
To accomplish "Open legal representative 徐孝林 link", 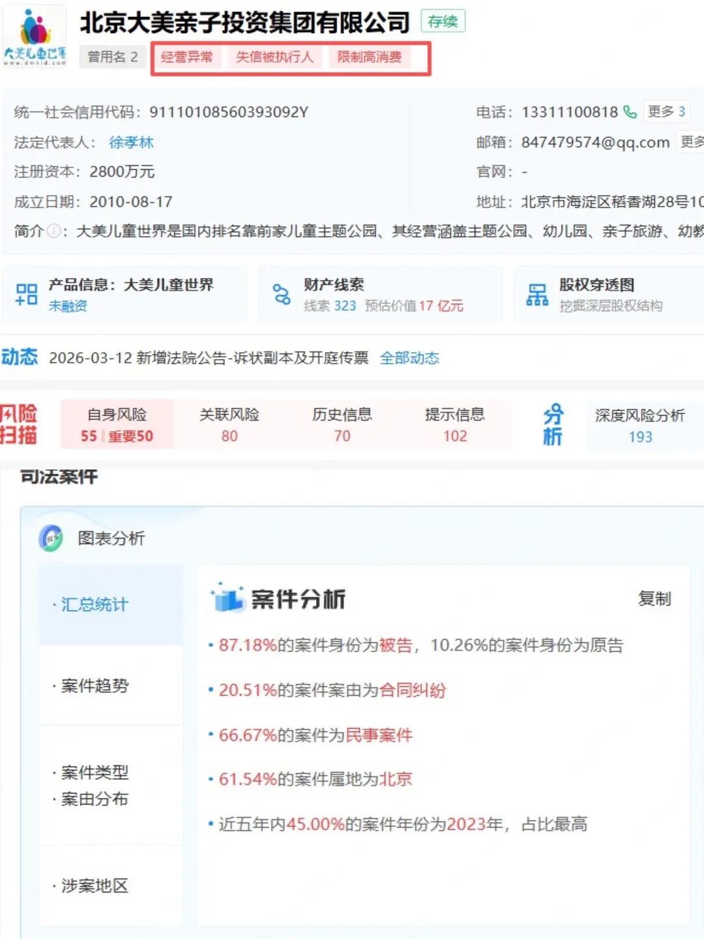I will [x=131, y=142].
